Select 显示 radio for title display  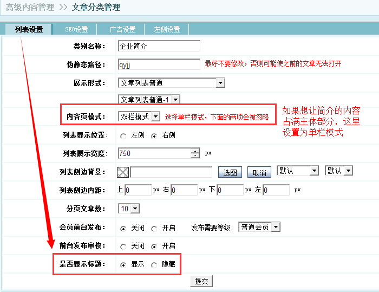tap(123, 265)
